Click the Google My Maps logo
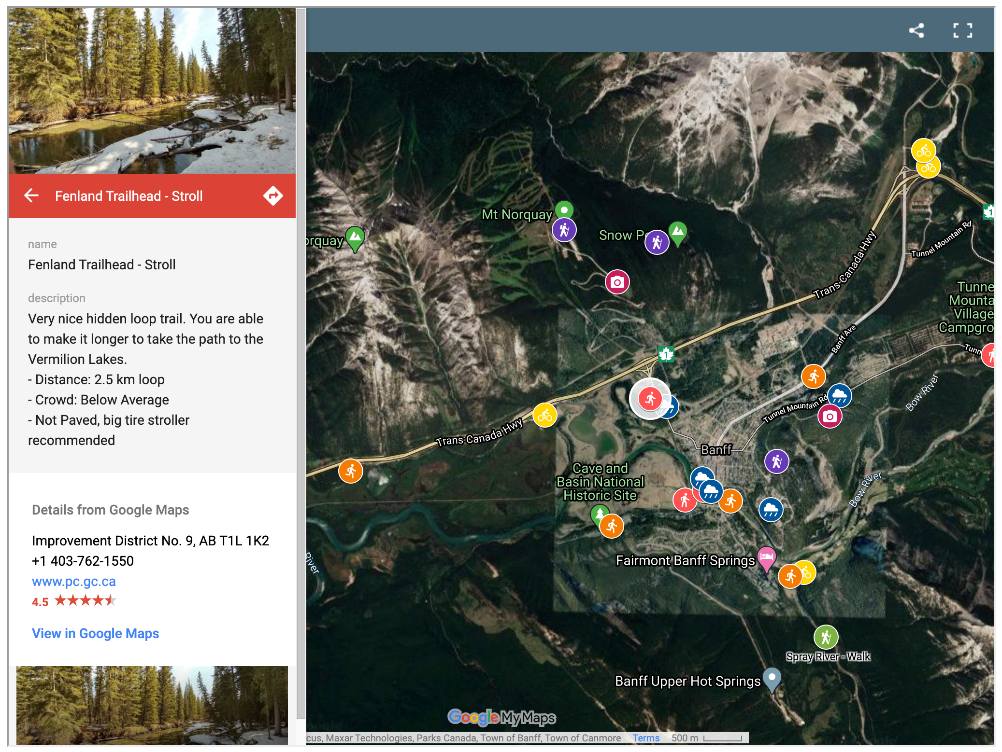 click(x=501, y=717)
